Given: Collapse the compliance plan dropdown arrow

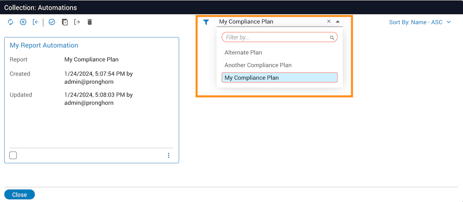Looking at the screenshot, I should click(x=337, y=21).
